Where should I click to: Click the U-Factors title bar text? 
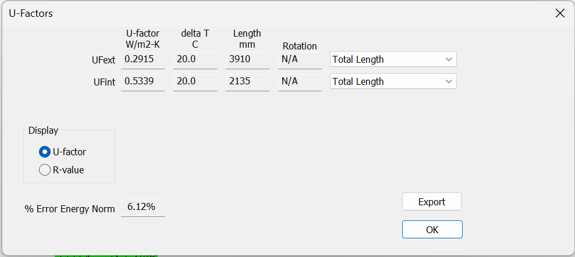[x=30, y=13]
